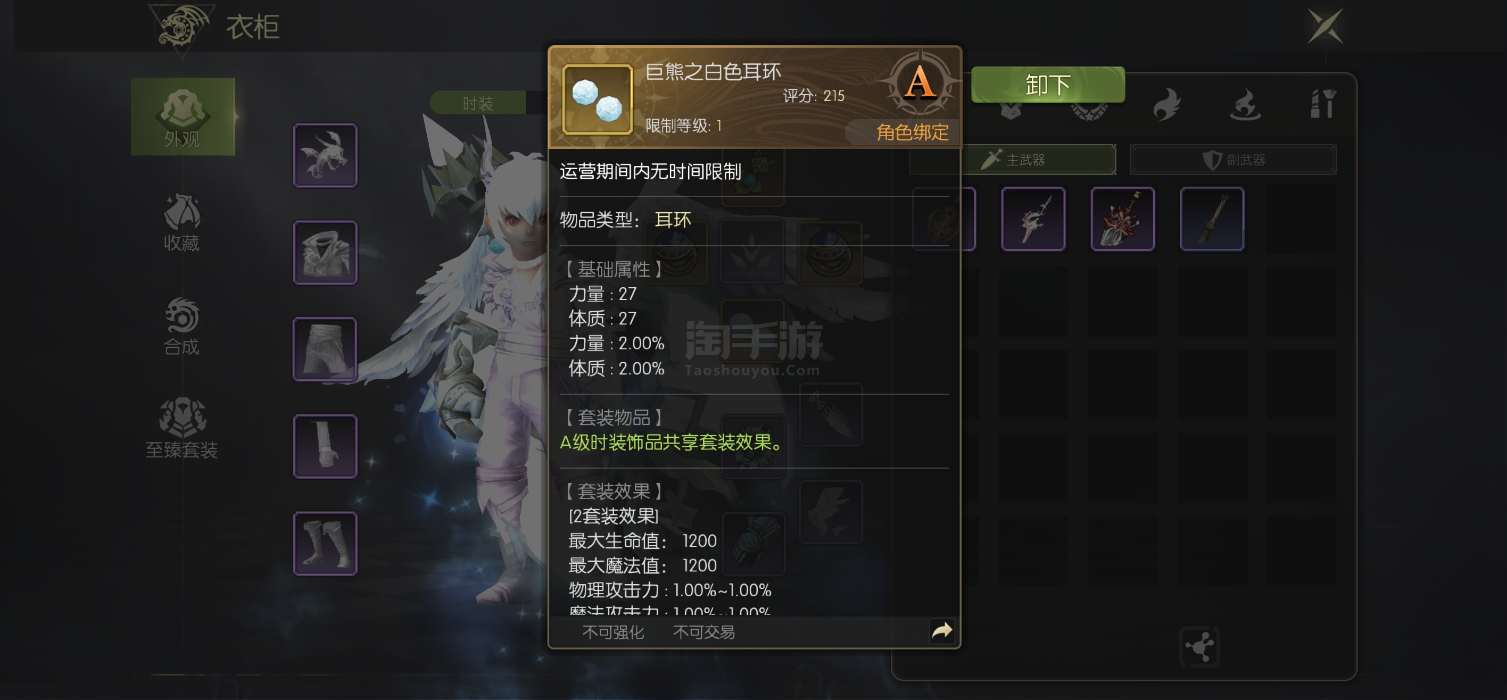
Task: Open the 收藏 collection sidebar section
Action: click(181, 223)
